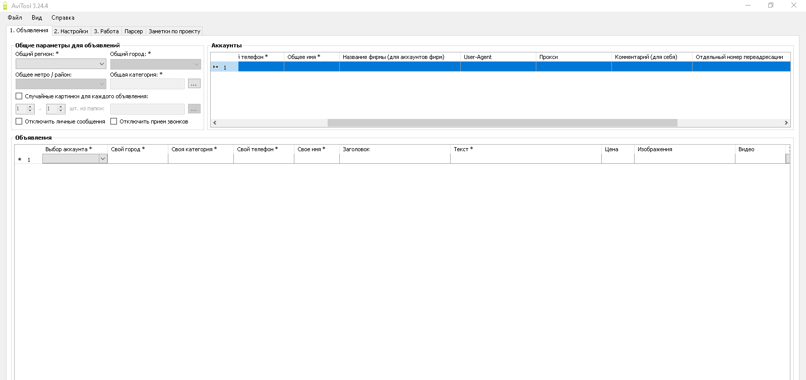Click the left arrow of accounts horizontal scrollbar

(215, 122)
